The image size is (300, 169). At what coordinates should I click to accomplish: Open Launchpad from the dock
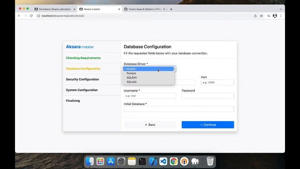click(x=100, y=161)
